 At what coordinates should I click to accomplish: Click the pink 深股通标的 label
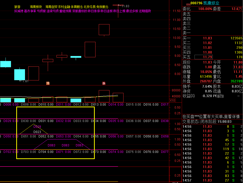80,11
